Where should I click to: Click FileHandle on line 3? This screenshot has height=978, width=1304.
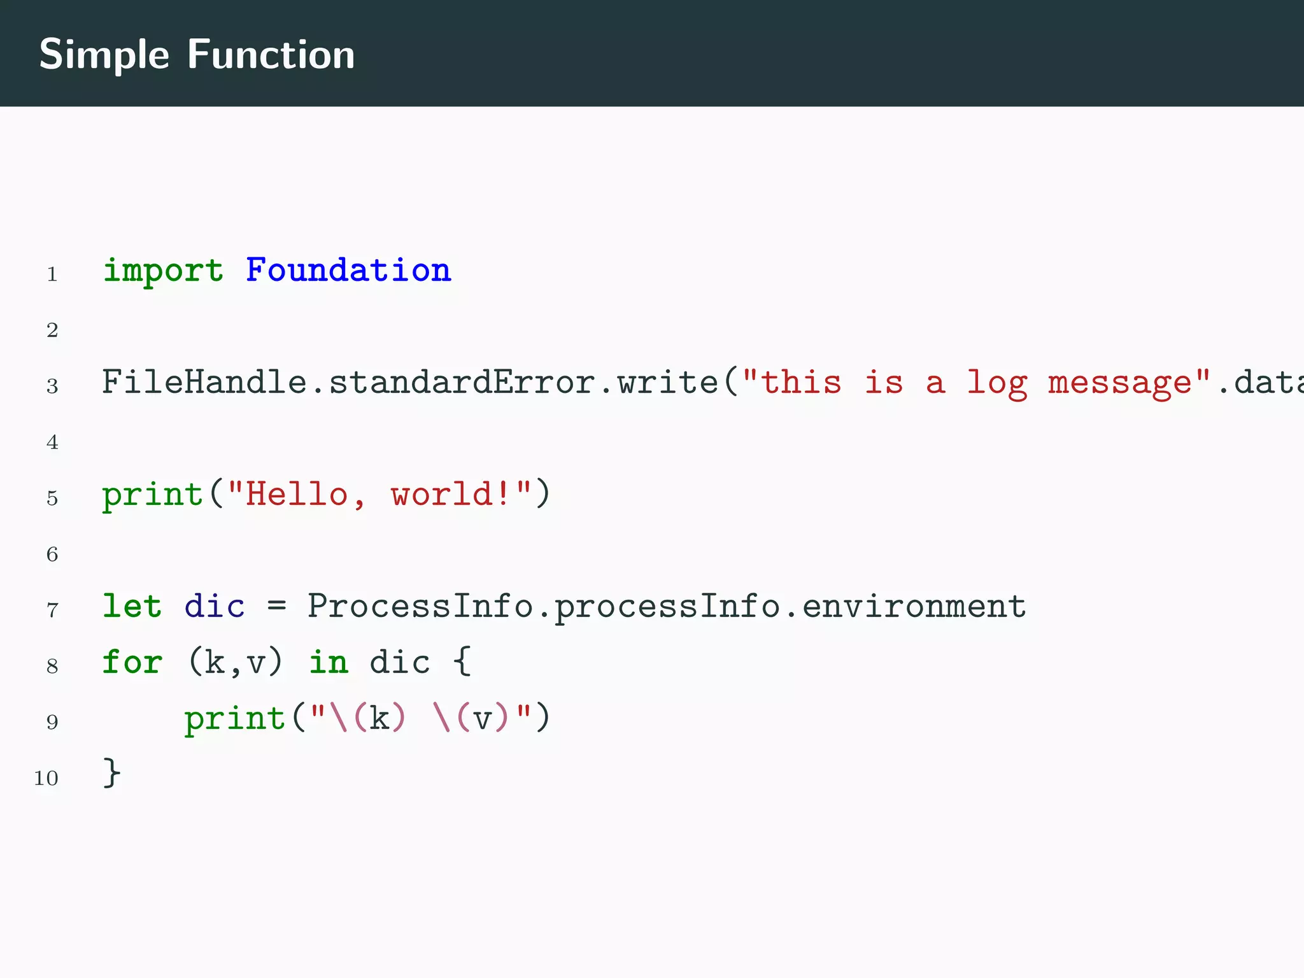[x=204, y=383]
